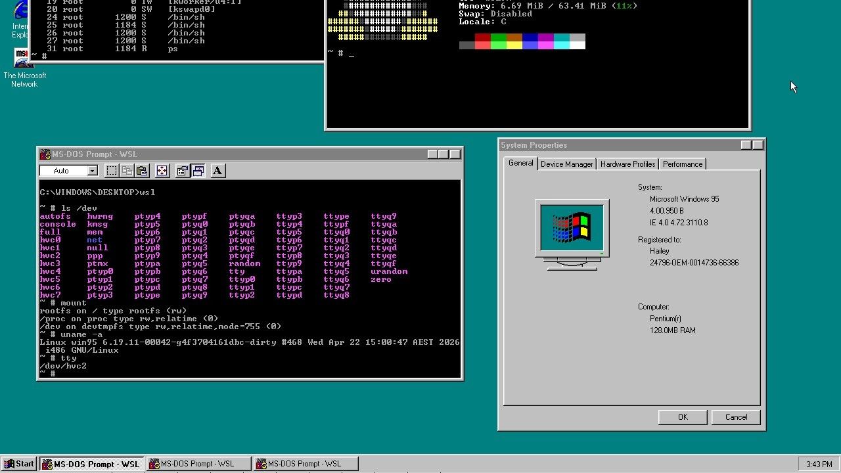Viewport: 841px width, 473px height.
Task: Select the Hardware Profiles tab
Action: tap(627, 164)
